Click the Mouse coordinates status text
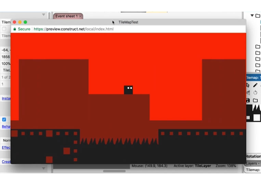Viewport: 261px width, 185px height. coord(149,166)
